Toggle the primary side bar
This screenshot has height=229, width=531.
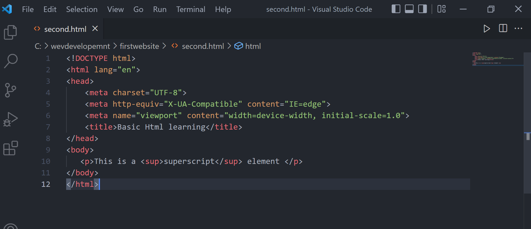tap(396, 9)
